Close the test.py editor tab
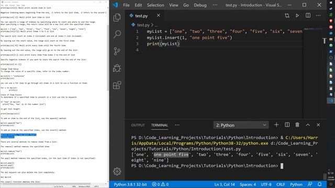The height and width of the screenshot is (188, 335). click(x=158, y=15)
